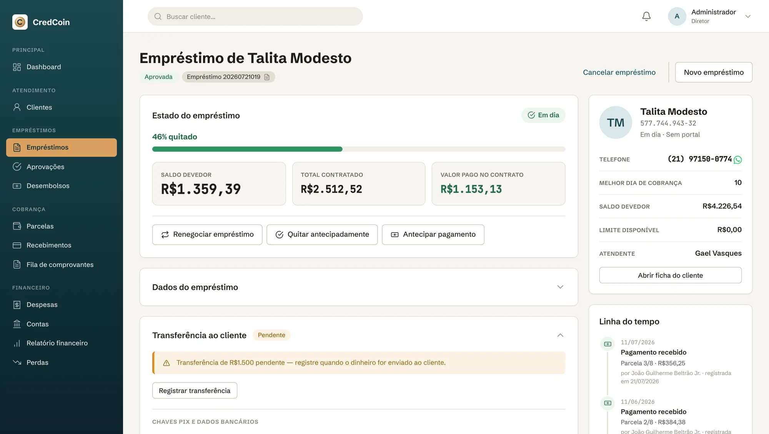
Task: Click the Em dia status badge
Action: coord(543,115)
